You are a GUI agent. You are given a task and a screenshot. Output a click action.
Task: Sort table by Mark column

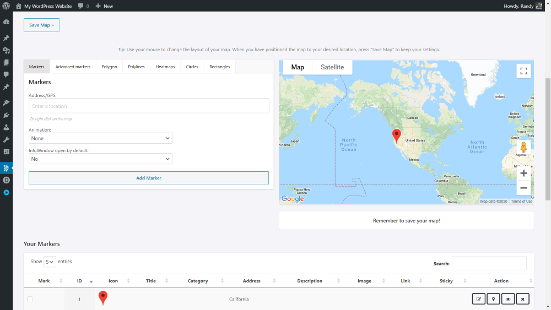point(44,281)
